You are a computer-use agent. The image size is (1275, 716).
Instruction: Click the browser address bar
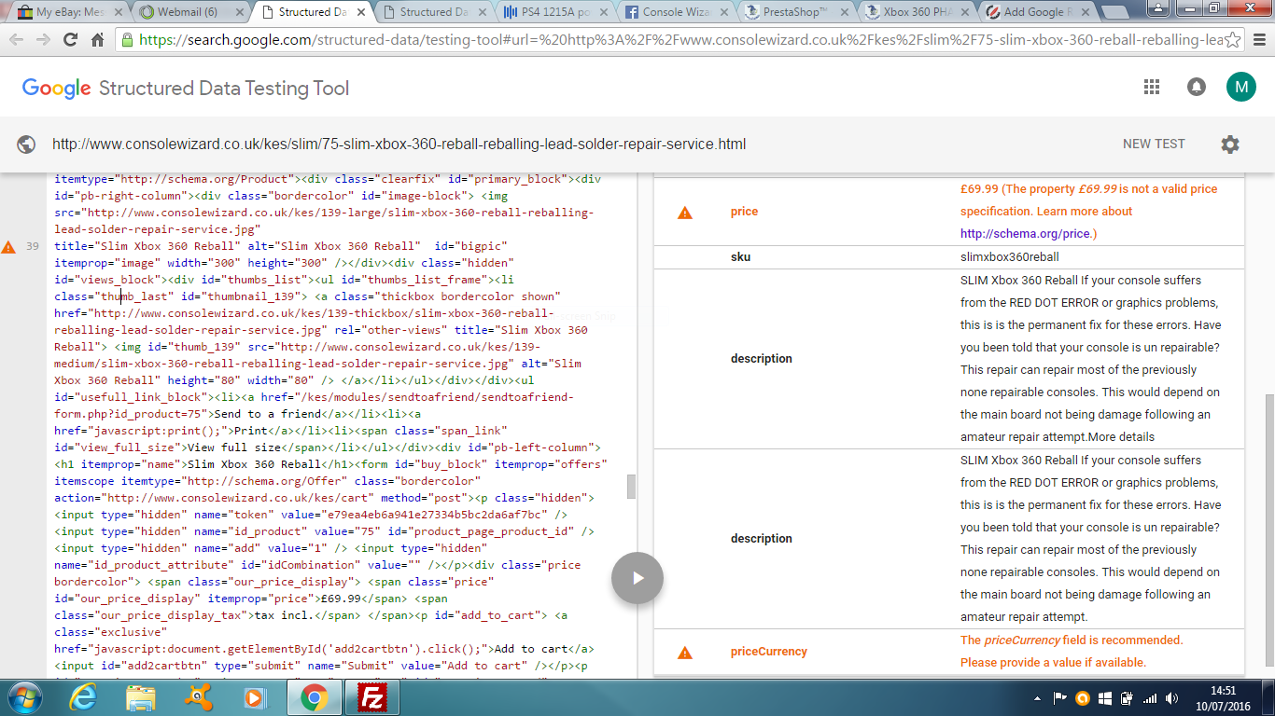coord(679,40)
